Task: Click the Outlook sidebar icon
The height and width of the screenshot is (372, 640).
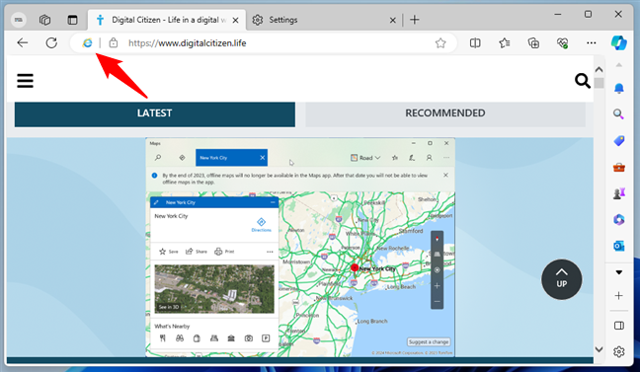Action: pos(619,246)
